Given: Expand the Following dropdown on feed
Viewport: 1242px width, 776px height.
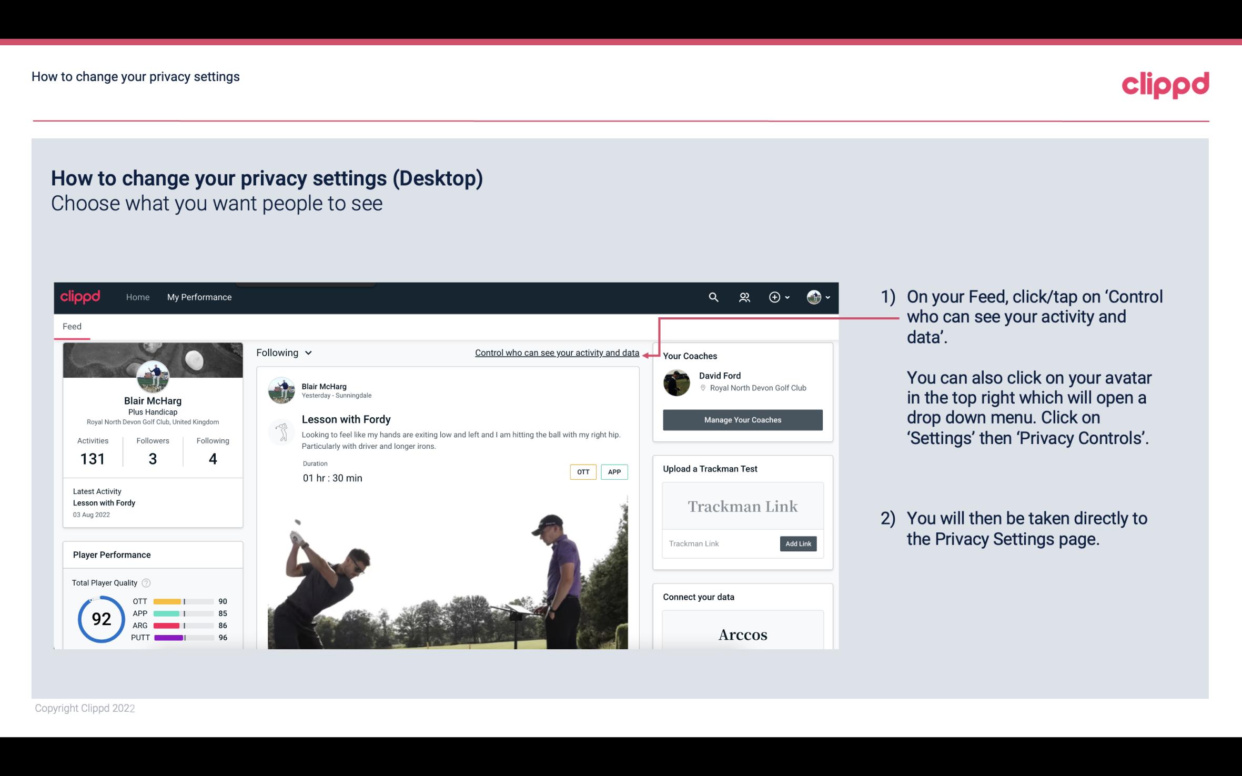Looking at the screenshot, I should point(283,351).
